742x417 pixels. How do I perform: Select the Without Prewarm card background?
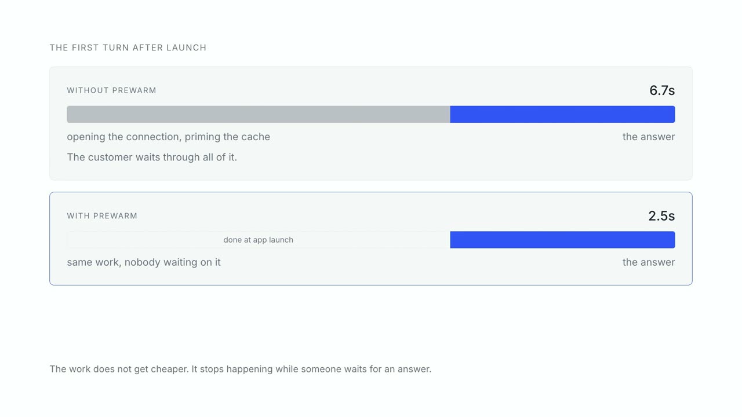pyautogui.click(x=371, y=123)
